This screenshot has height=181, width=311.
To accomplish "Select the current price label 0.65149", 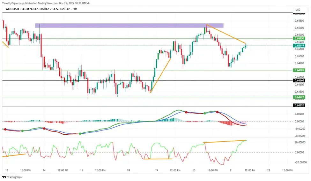I will [299, 45].
